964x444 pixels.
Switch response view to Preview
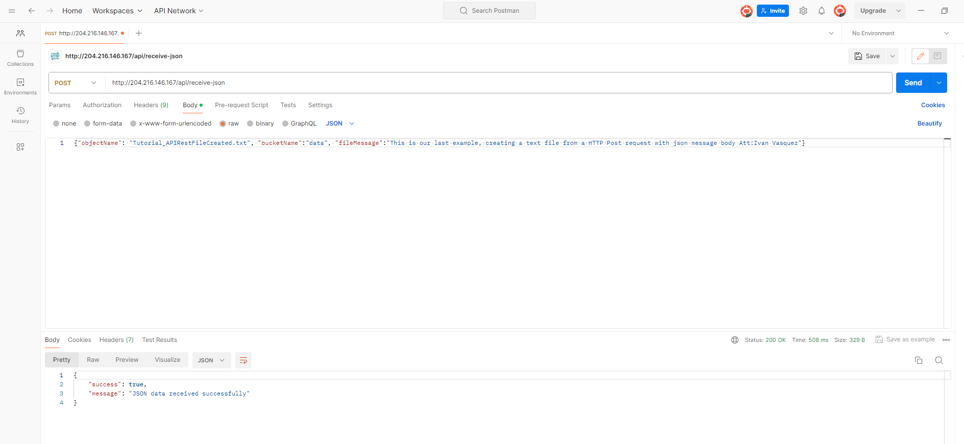click(x=127, y=360)
